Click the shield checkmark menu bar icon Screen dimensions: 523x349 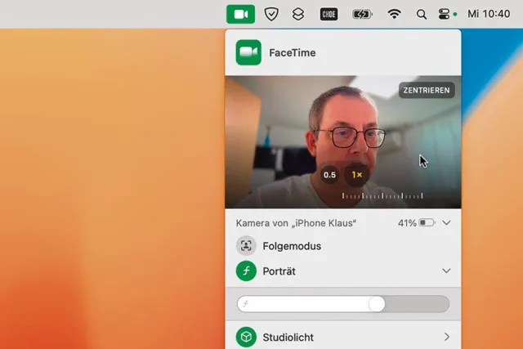pyautogui.click(x=271, y=14)
